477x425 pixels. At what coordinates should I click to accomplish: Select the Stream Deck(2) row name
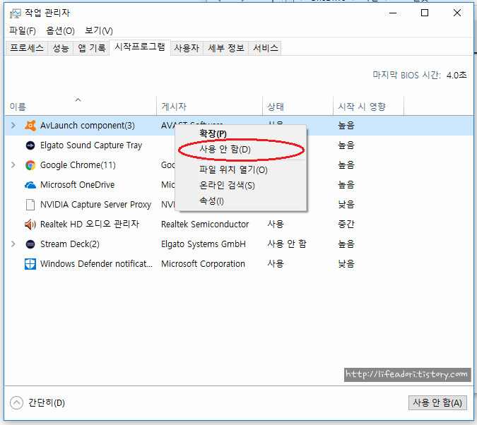pos(70,244)
